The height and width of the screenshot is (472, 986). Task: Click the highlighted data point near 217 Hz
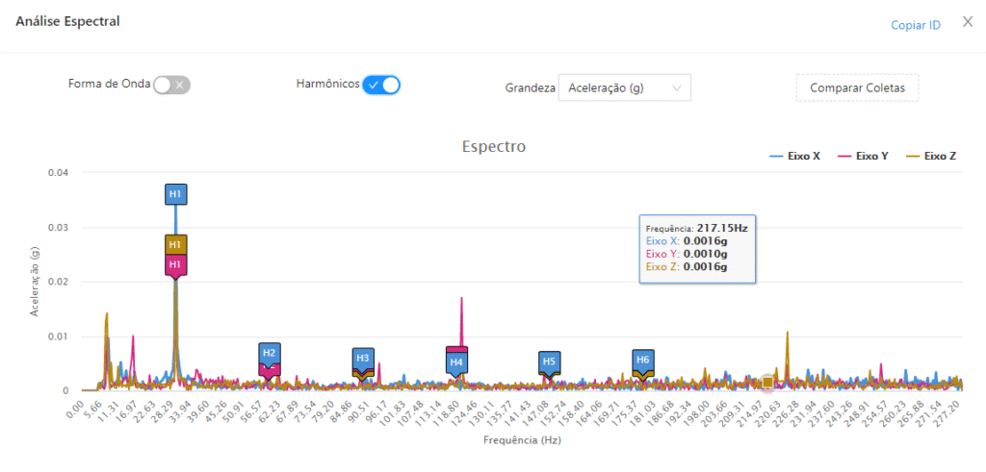pos(767,383)
